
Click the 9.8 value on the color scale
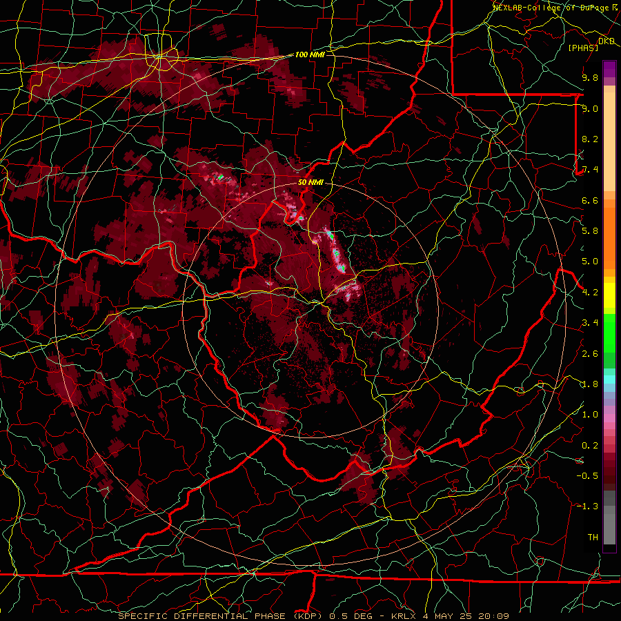(x=590, y=77)
